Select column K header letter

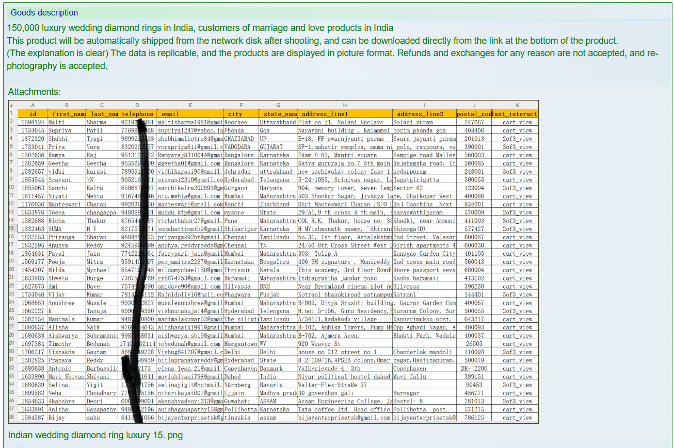tap(517, 105)
